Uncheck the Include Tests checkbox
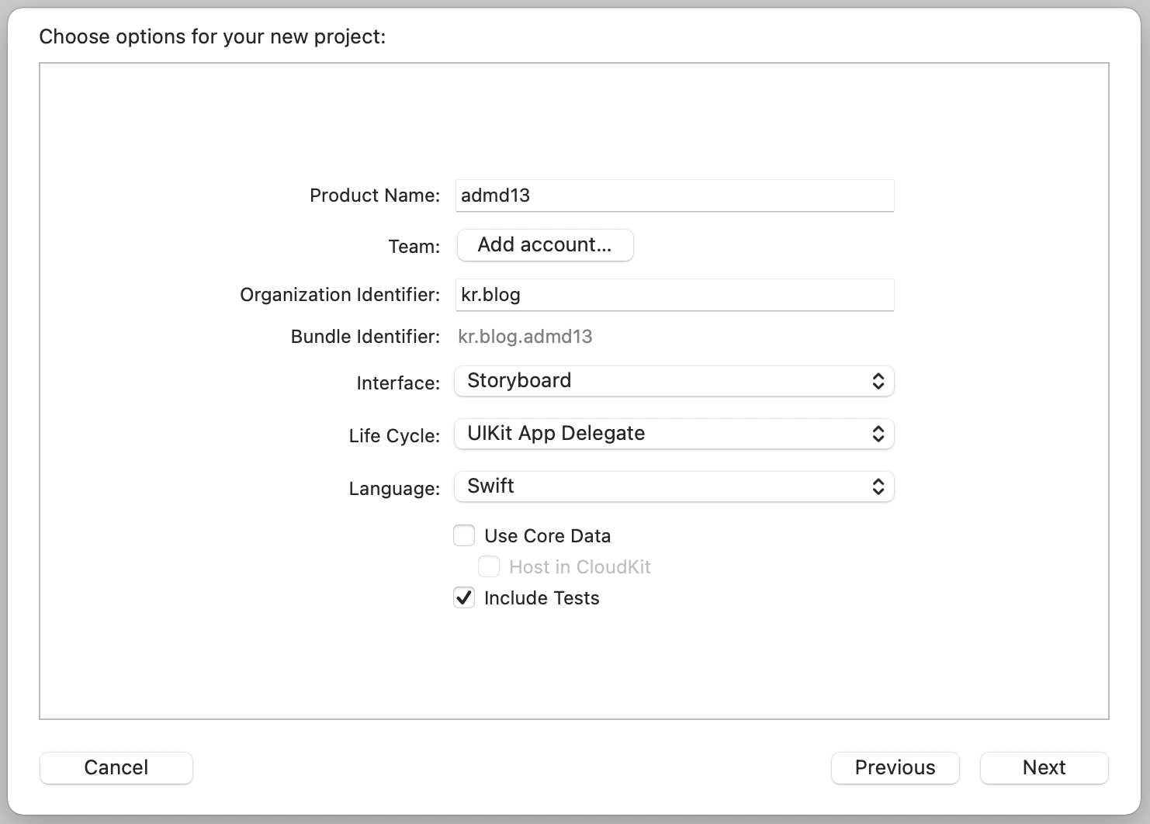This screenshot has height=824, width=1150. (x=464, y=598)
